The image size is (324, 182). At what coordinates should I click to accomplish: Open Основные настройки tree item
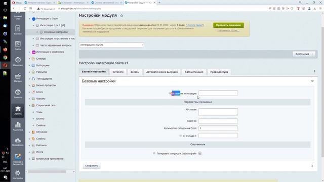tap(56, 32)
